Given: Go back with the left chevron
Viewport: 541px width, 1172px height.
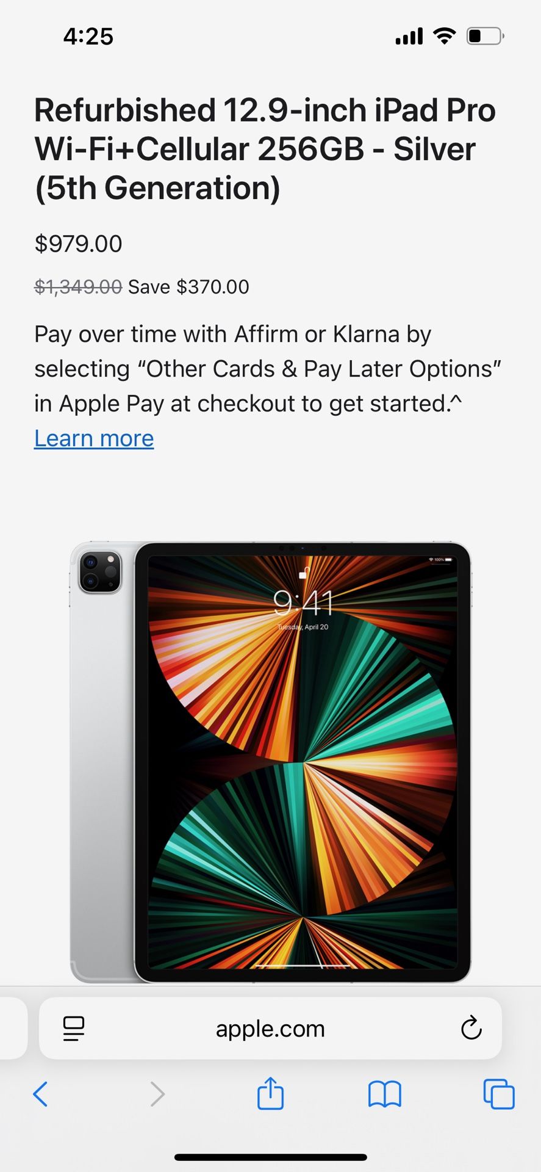Looking at the screenshot, I should coord(40,1094).
